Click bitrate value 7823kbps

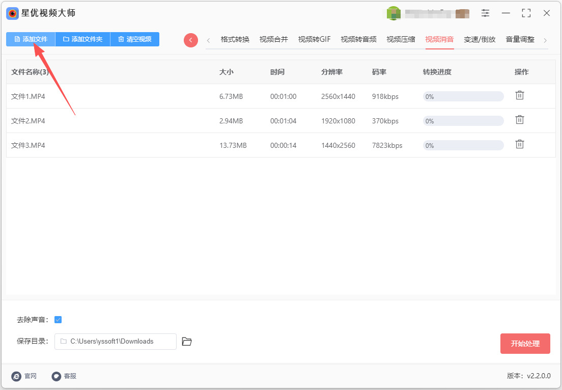pos(387,145)
